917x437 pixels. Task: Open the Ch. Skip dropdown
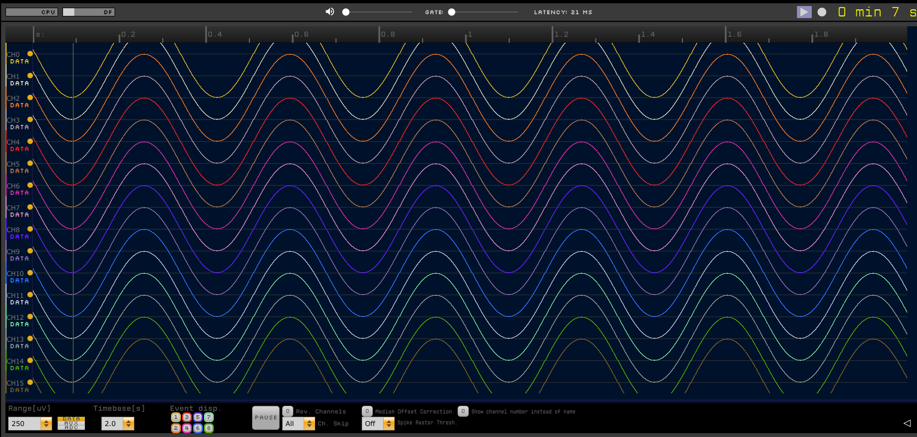point(299,423)
